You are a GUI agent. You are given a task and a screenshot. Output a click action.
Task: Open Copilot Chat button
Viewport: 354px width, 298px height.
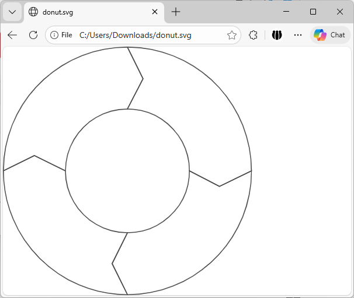click(x=330, y=35)
